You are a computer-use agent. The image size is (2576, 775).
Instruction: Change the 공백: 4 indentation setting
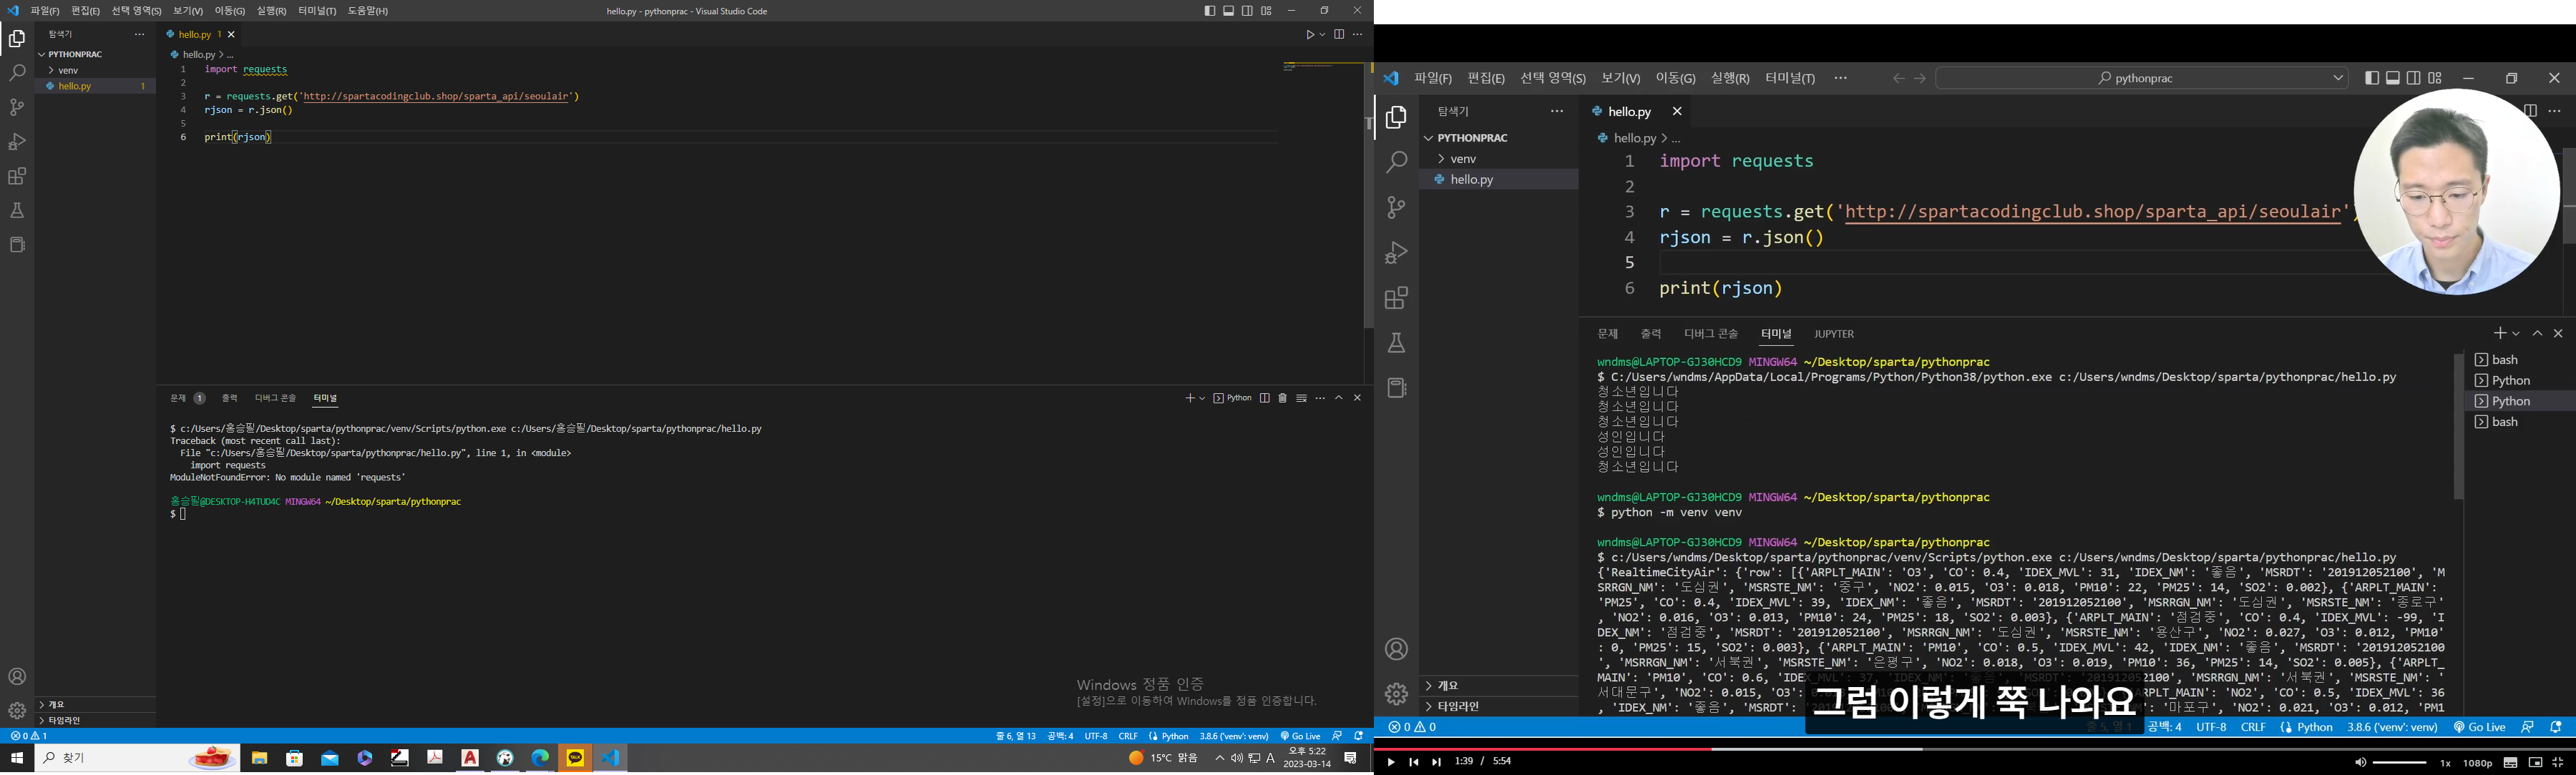click(x=1060, y=736)
